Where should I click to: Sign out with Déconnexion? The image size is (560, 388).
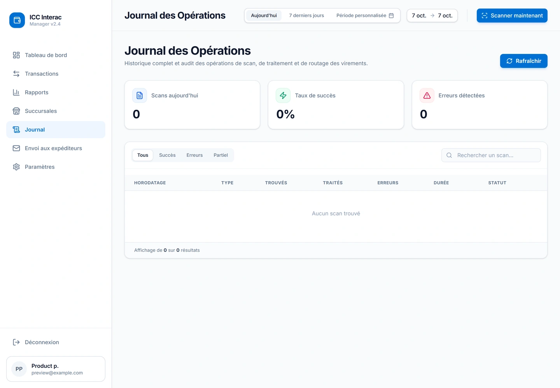click(x=56, y=342)
